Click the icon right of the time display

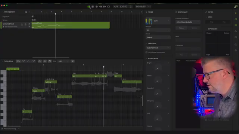coord(149,7)
